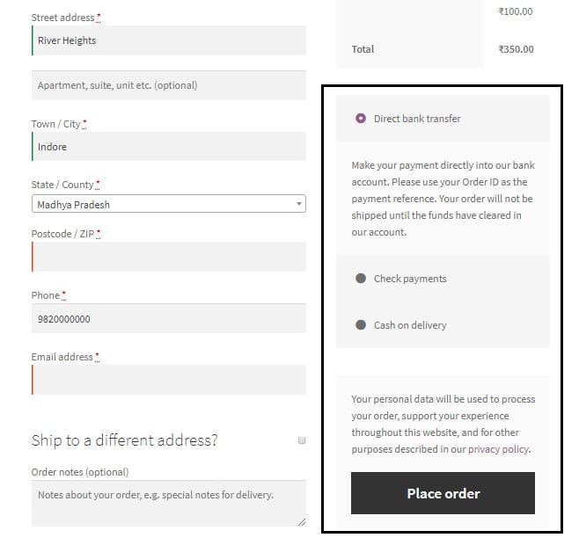Click the Order notes (optional) label
Image resolution: width=579 pixels, height=545 pixels.
pos(79,472)
